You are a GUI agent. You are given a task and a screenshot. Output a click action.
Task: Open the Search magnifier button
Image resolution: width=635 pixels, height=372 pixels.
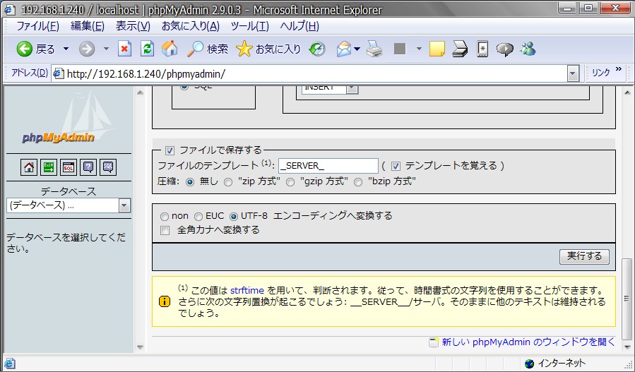(208, 49)
